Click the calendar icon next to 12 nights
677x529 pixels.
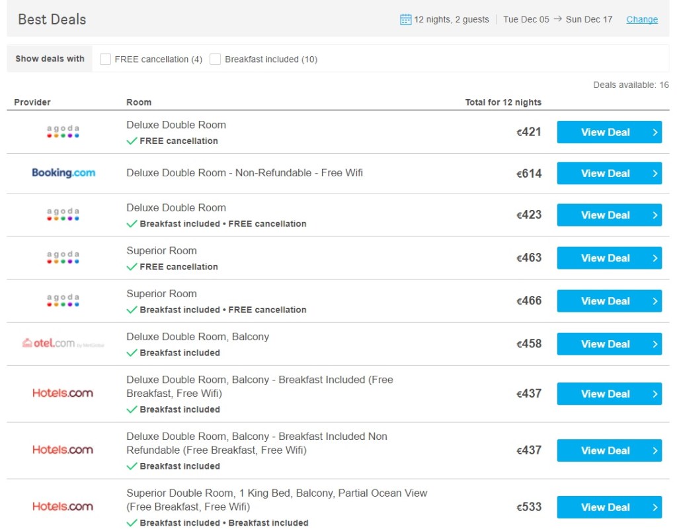tap(405, 19)
